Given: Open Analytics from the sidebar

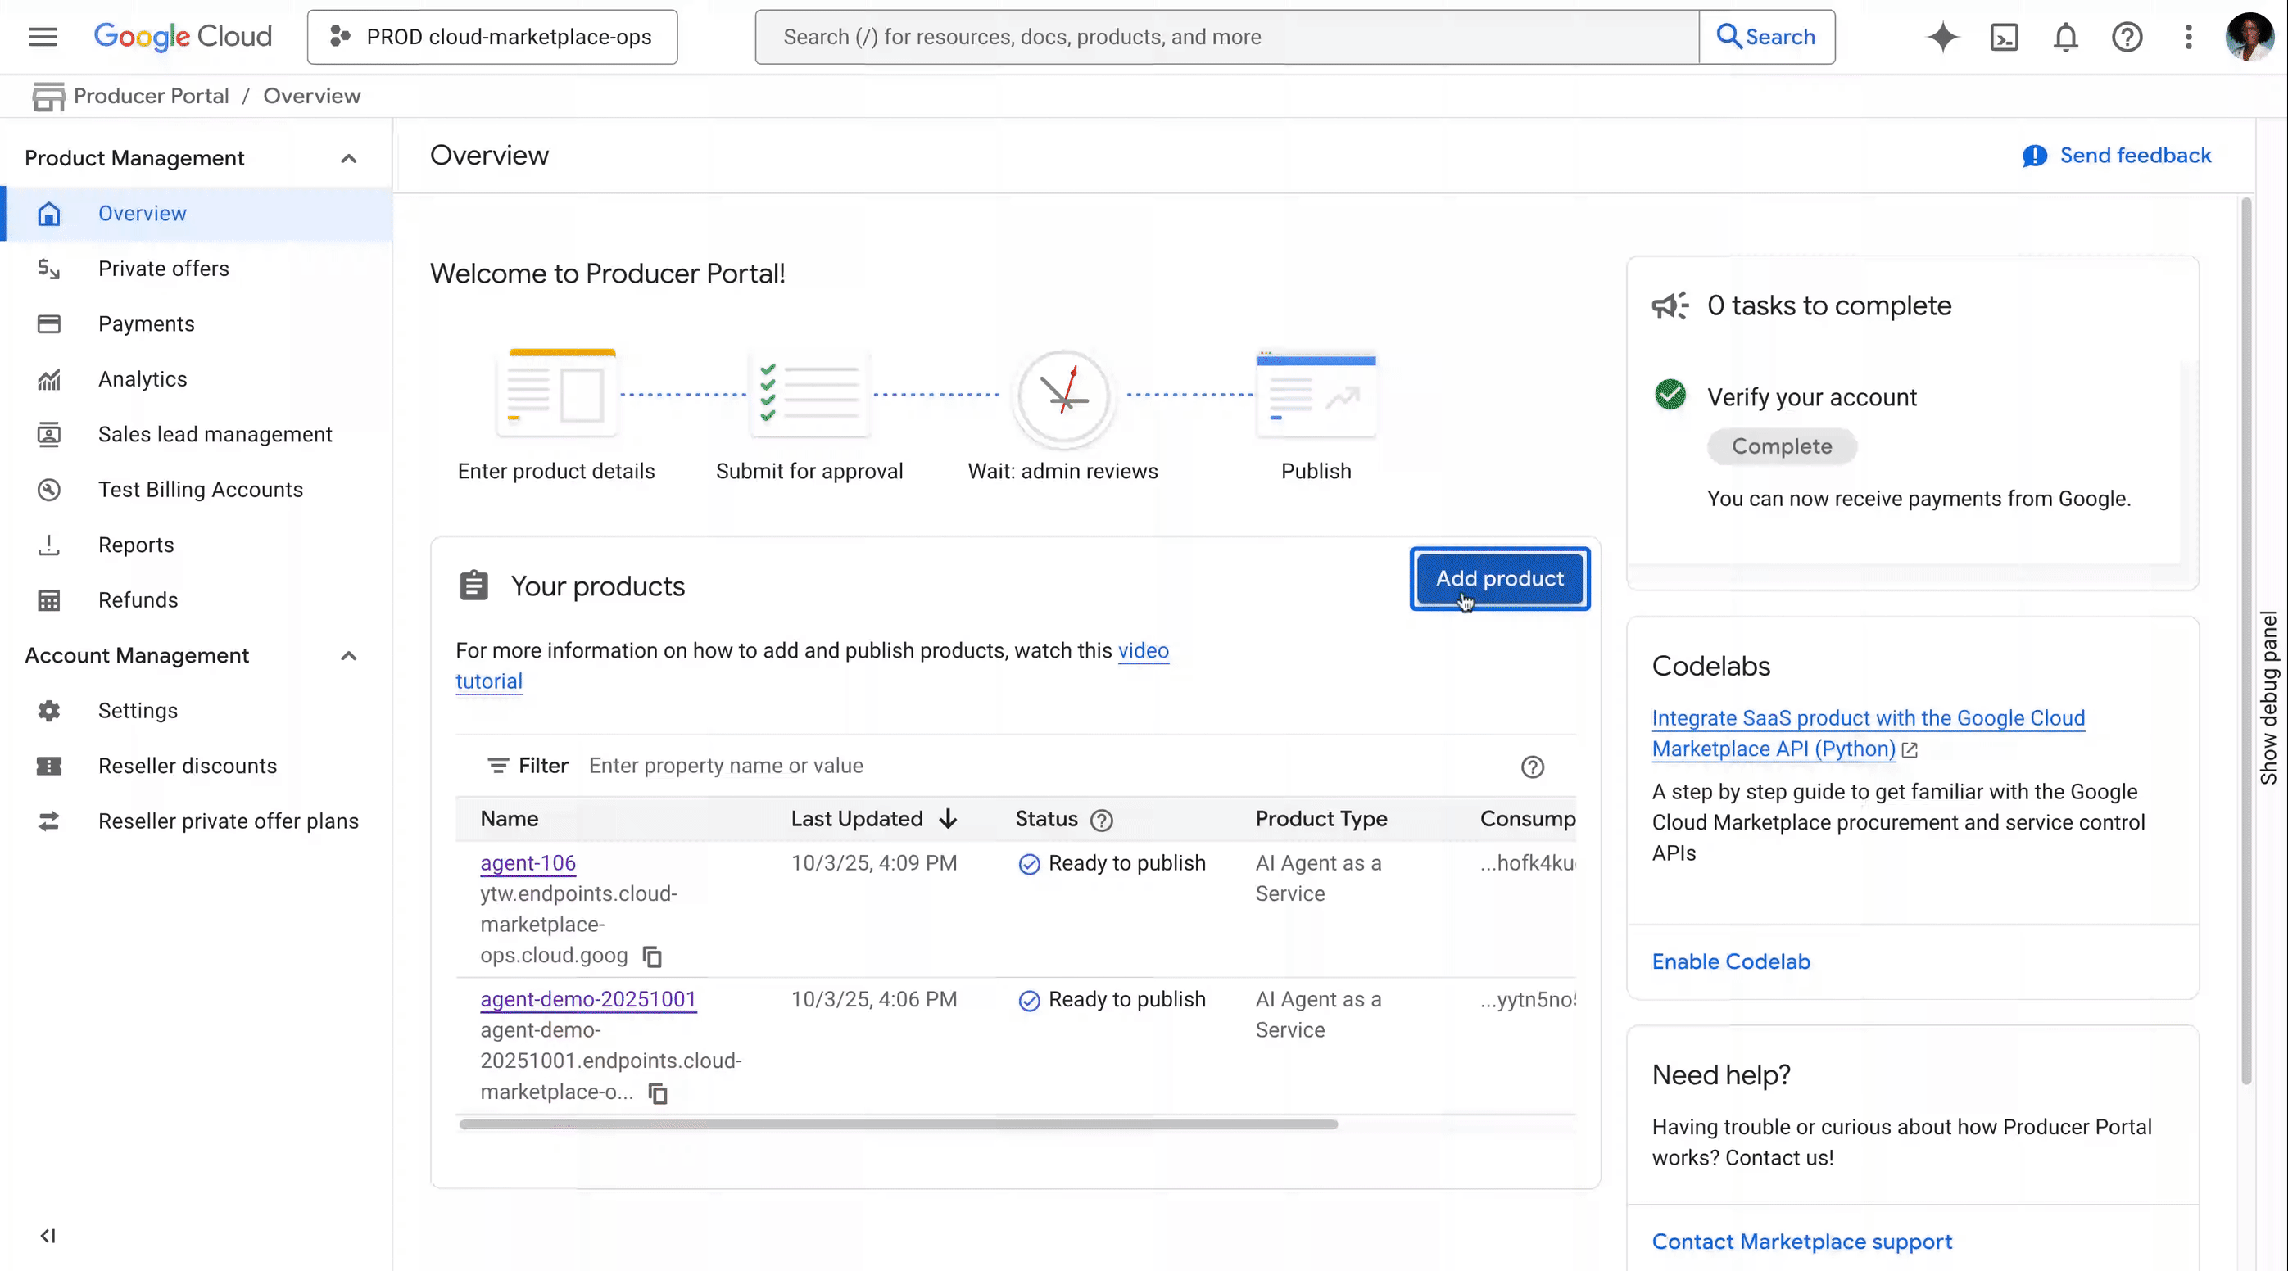Looking at the screenshot, I should pos(142,378).
